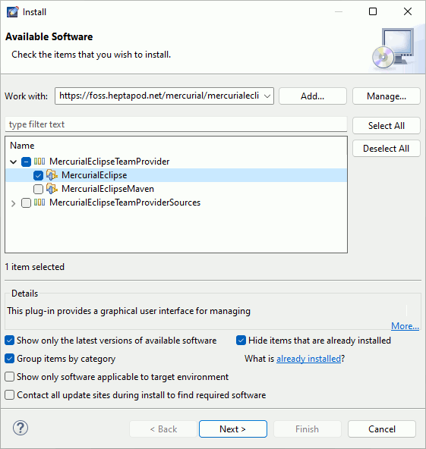Screen dimensions: 426x449
Task: Click the MercurialEclipseTeamProvider category icon
Action: pyautogui.click(x=39, y=162)
